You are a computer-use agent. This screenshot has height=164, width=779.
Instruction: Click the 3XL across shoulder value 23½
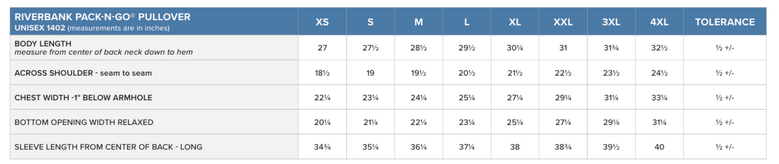pos(611,73)
